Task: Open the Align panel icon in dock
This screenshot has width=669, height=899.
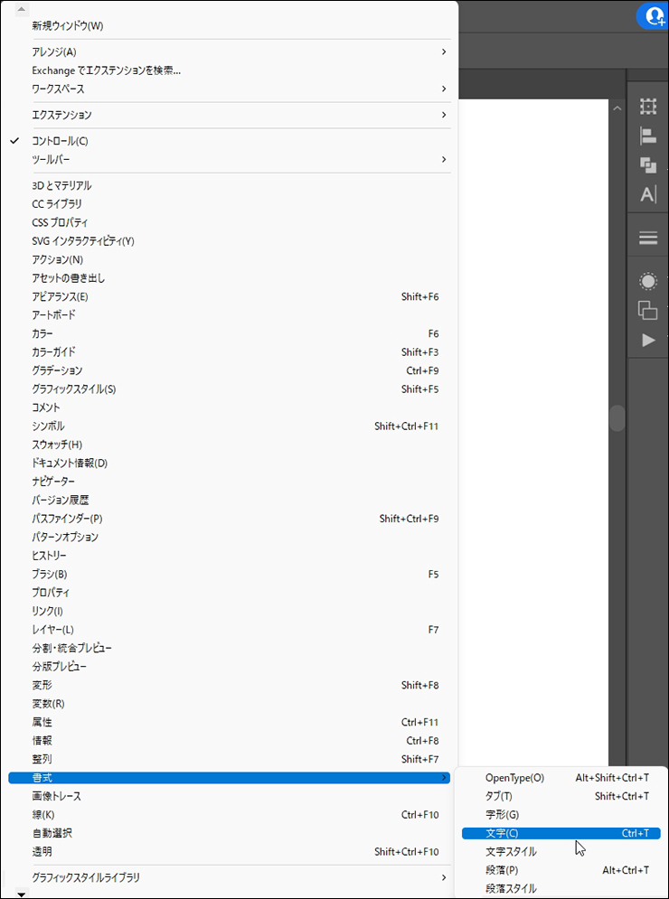Action: [647, 136]
